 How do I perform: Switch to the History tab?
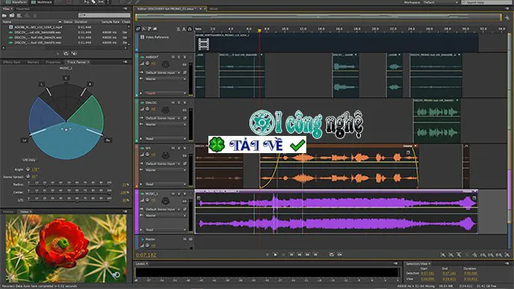8,211
